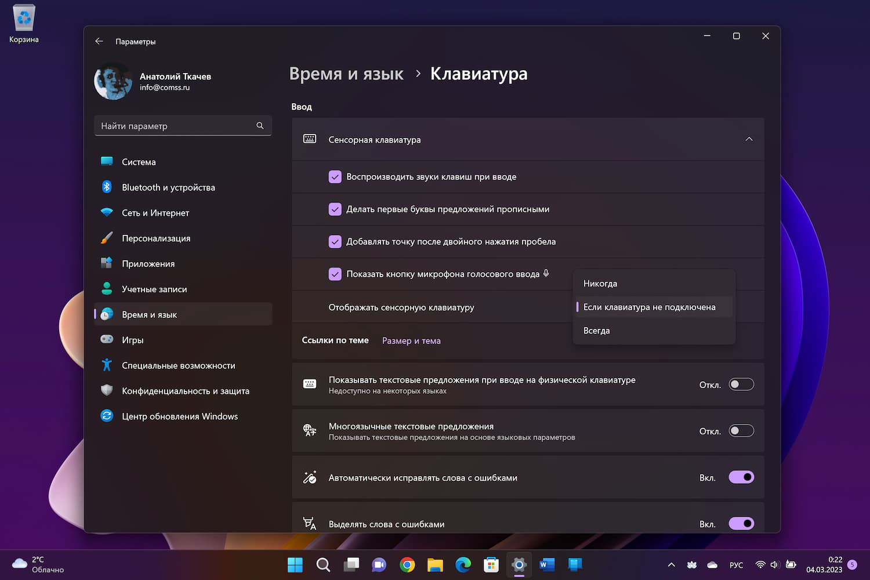Image resolution: width=870 pixels, height=580 pixels.
Task: Select Приложения in the sidebar
Action: [183, 264]
